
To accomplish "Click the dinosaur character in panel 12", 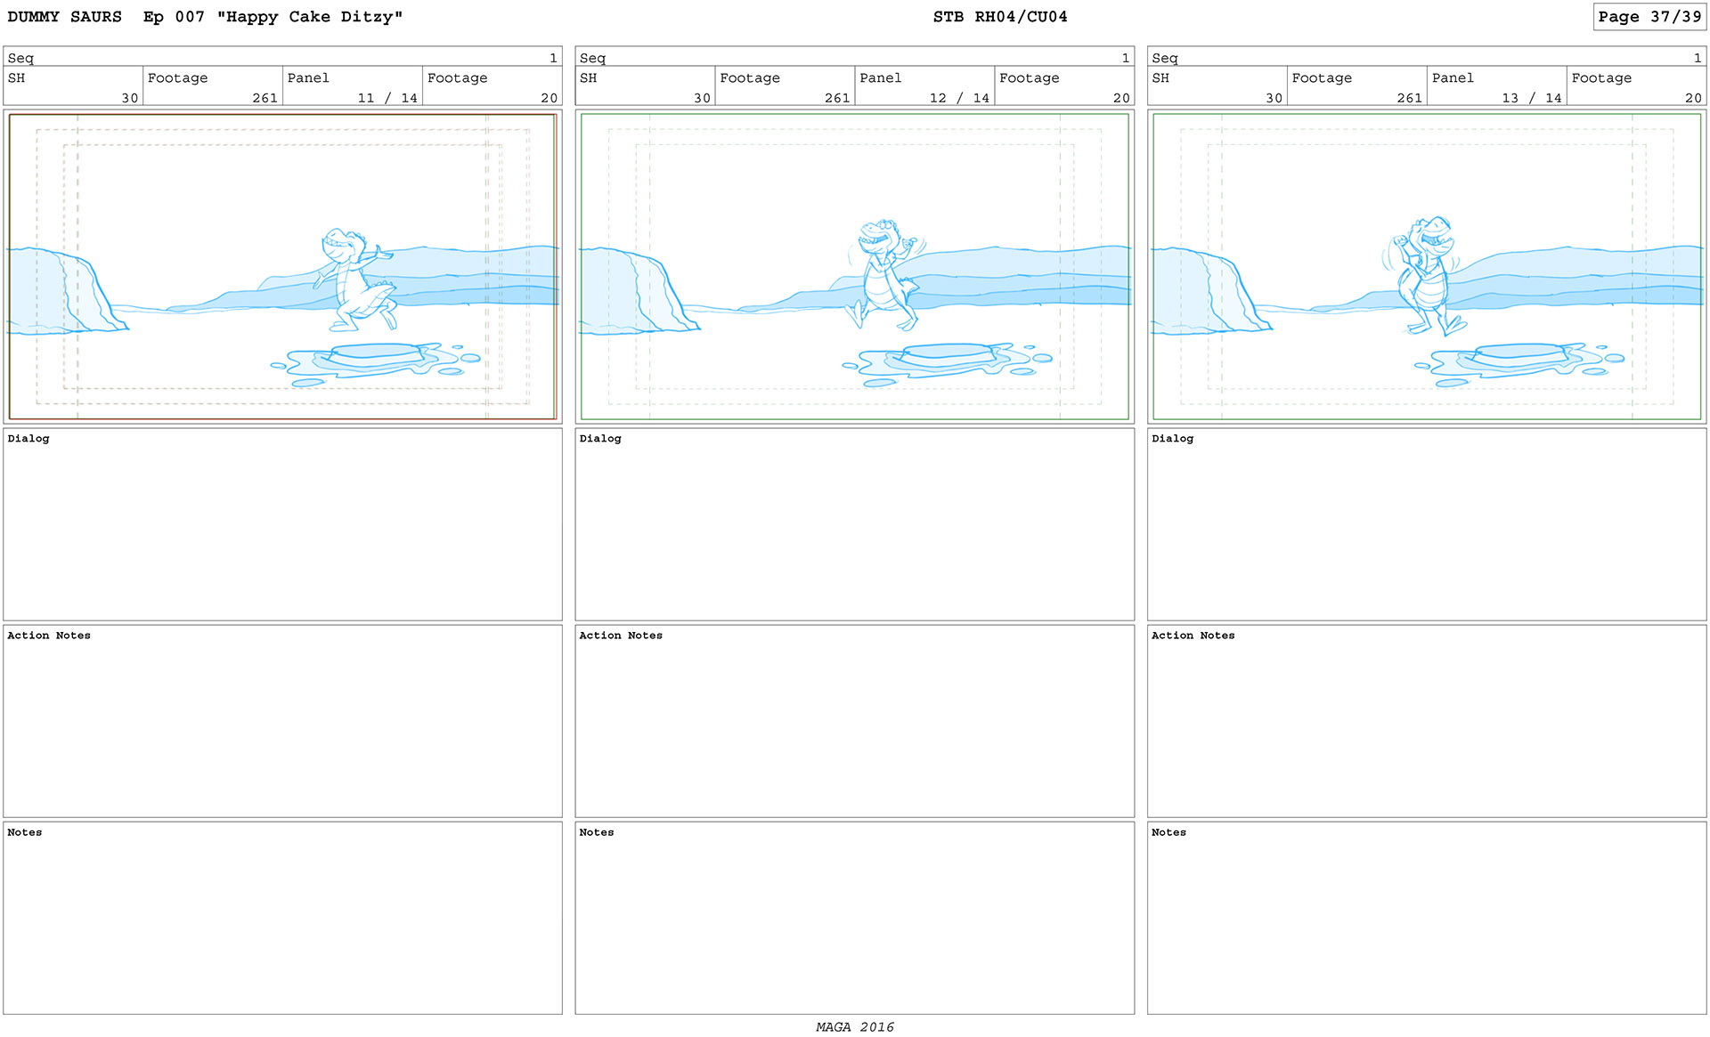I will coord(883,274).
